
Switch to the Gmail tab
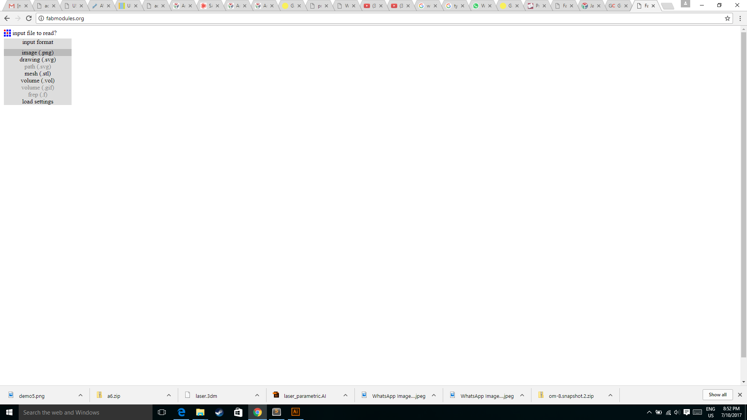[18, 6]
